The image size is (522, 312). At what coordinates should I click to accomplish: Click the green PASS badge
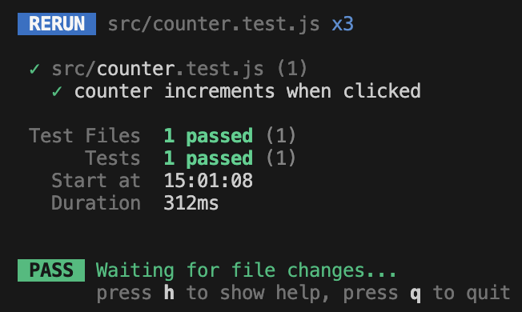tap(51, 270)
